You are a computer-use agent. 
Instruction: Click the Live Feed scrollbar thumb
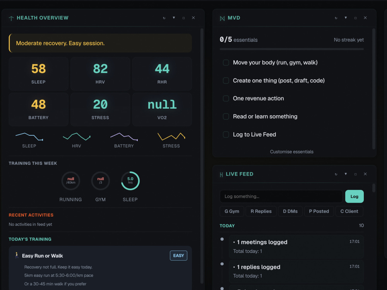click(374, 188)
